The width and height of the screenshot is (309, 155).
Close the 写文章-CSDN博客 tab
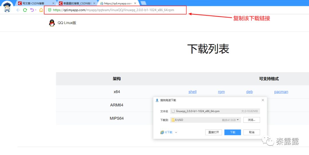(53, 3)
